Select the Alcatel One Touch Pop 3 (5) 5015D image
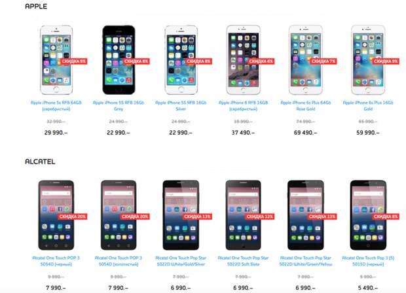The width and height of the screenshot is (406, 293). coord(368,215)
